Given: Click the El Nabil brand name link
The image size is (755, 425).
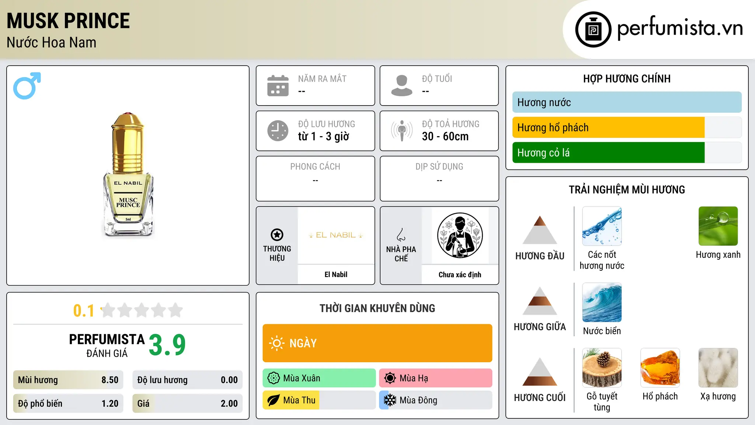Looking at the screenshot, I should point(336,274).
